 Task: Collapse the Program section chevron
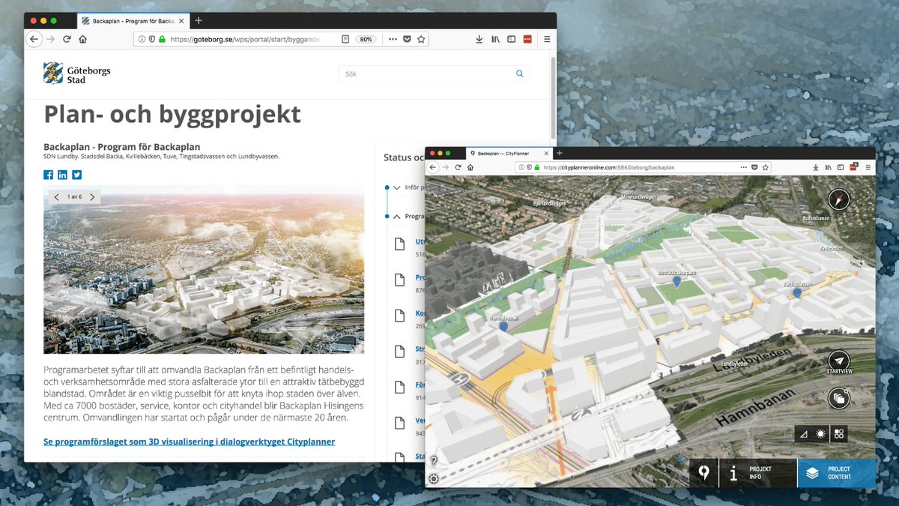coord(396,217)
